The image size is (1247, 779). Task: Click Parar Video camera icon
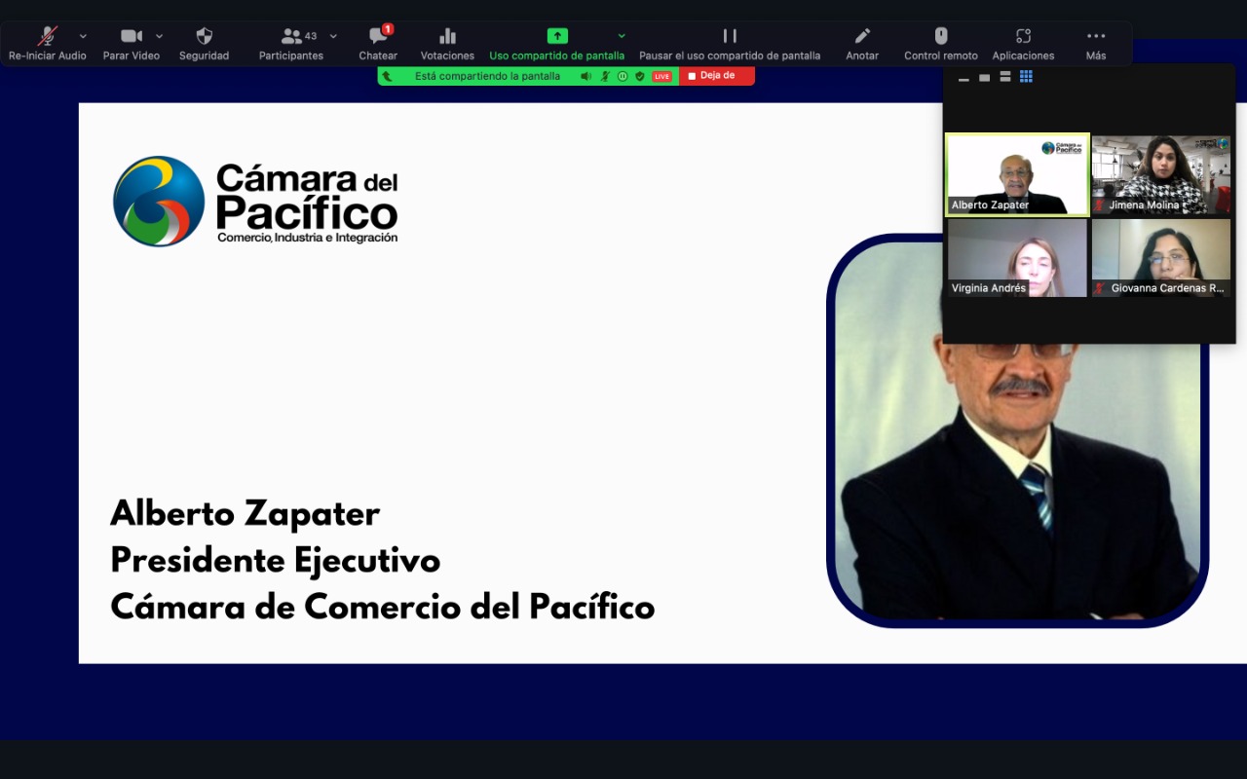132,36
